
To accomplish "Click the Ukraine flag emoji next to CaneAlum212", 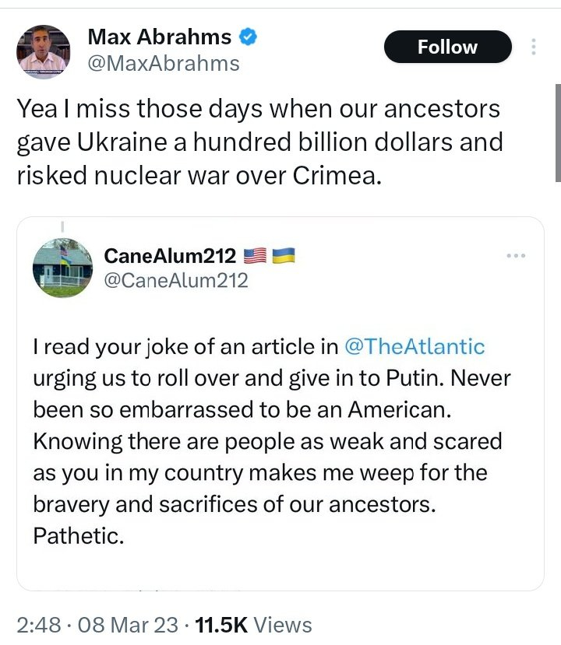I will [x=283, y=254].
